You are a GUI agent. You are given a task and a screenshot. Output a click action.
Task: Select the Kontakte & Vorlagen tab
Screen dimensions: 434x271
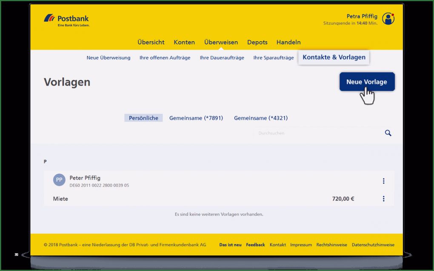(334, 57)
